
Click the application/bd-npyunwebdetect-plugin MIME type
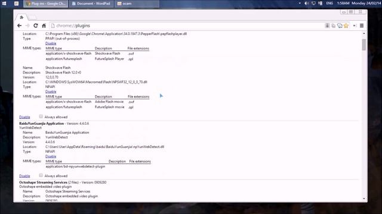[75, 166]
